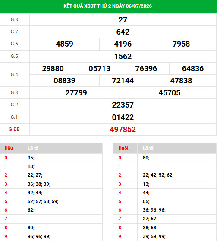Image resolution: width=217 pixels, height=241 pixels.
Task: Click the red special prize number 497852
Action: coord(123,130)
